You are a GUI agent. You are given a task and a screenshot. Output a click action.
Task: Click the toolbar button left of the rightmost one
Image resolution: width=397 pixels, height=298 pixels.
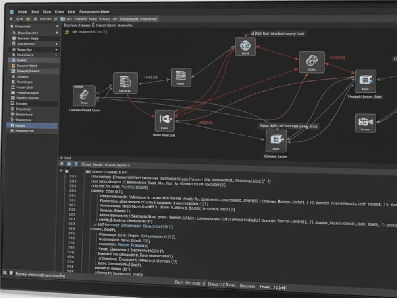click(129, 19)
